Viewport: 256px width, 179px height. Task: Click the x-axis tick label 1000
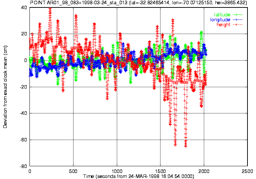pyautogui.click(x=117, y=171)
